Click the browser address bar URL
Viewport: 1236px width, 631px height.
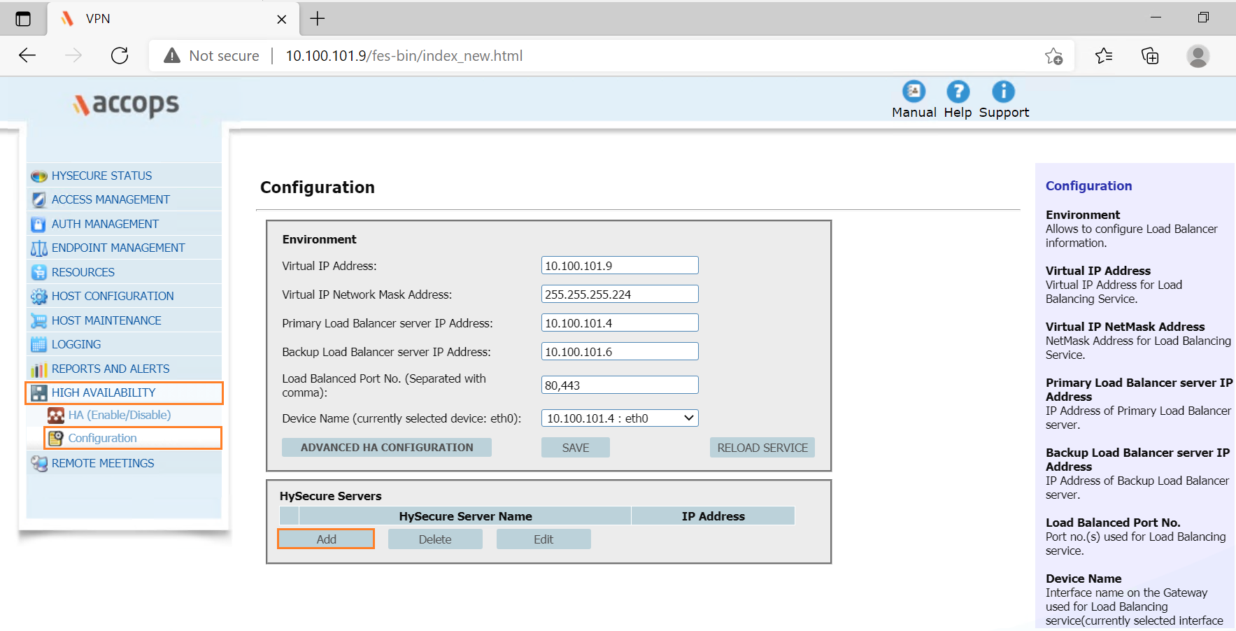(x=404, y=56)
